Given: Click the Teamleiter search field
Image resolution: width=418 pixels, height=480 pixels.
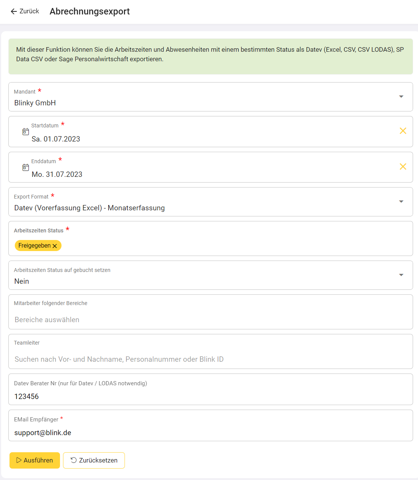Looking at the screenshot, I should click(210, 359).
